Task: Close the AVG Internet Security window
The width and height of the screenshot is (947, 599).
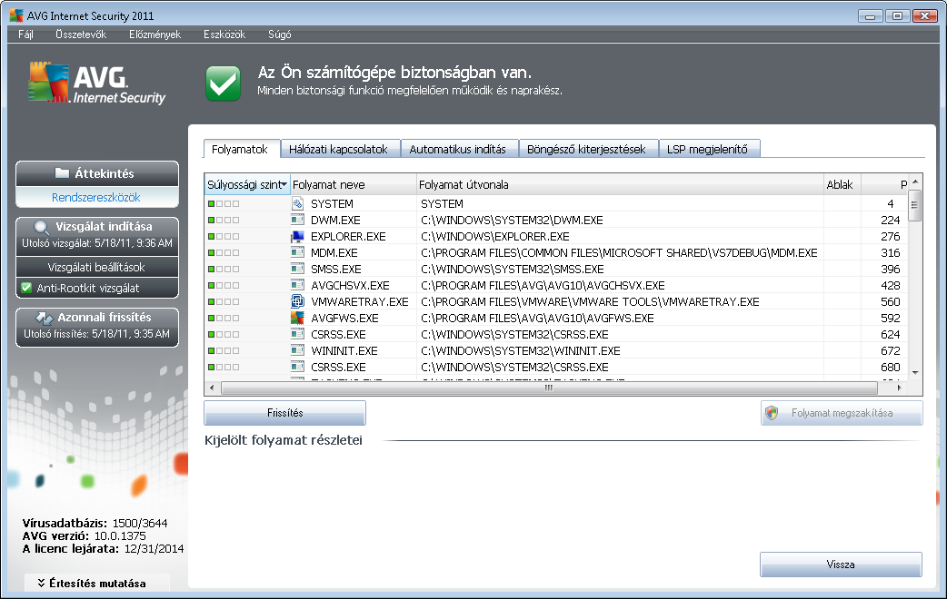Action: coord(925,16)
